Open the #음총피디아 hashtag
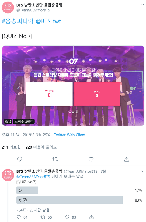This screenshot has width=146, height=222. pos(18,21)
